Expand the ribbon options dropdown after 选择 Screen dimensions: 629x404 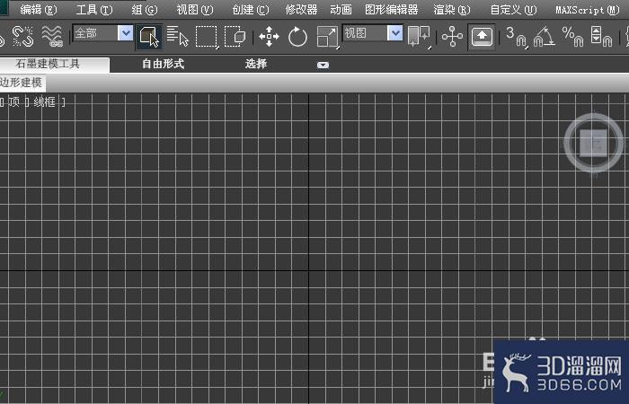tap(323, 65)
